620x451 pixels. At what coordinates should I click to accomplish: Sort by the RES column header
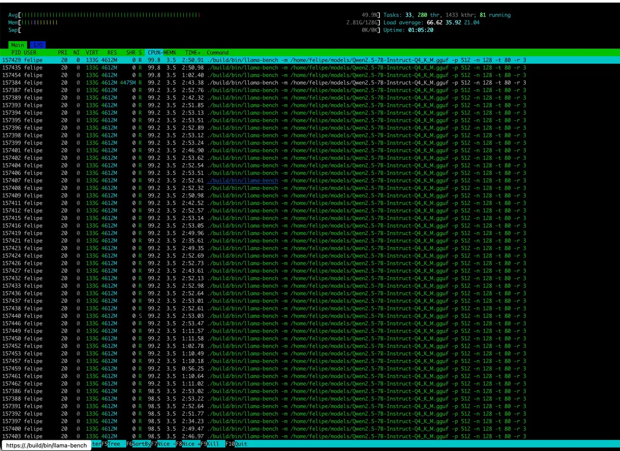pos(112,52)
